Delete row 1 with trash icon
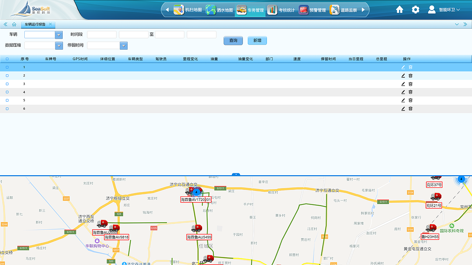 pyautogui.click(x=410, y=67)
